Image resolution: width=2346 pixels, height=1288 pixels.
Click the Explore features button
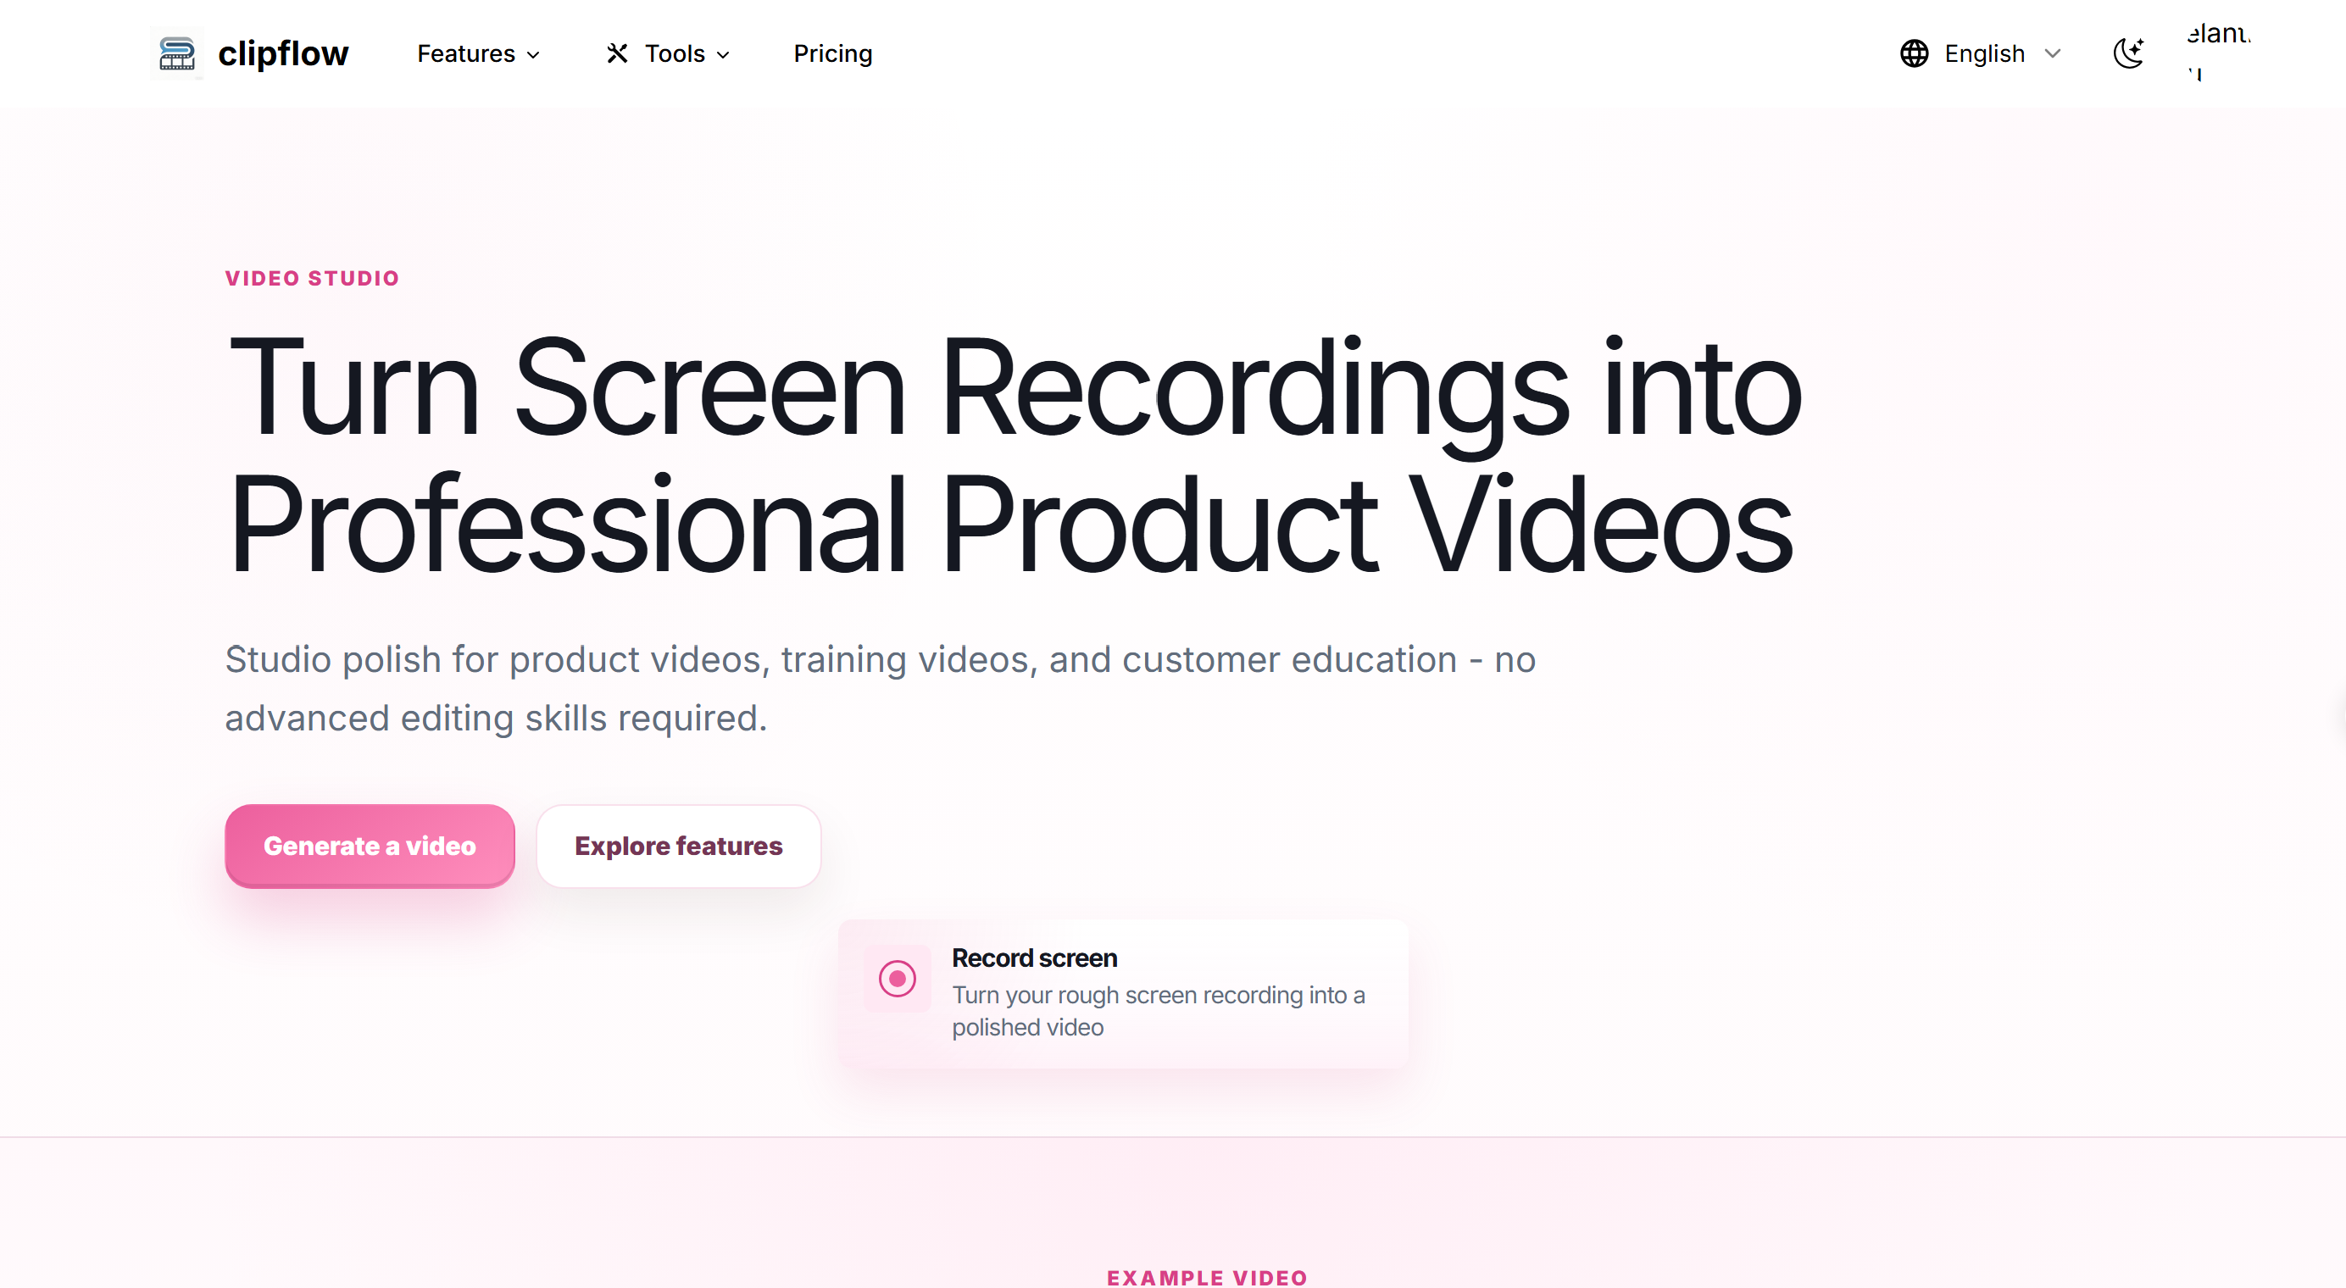679,846
